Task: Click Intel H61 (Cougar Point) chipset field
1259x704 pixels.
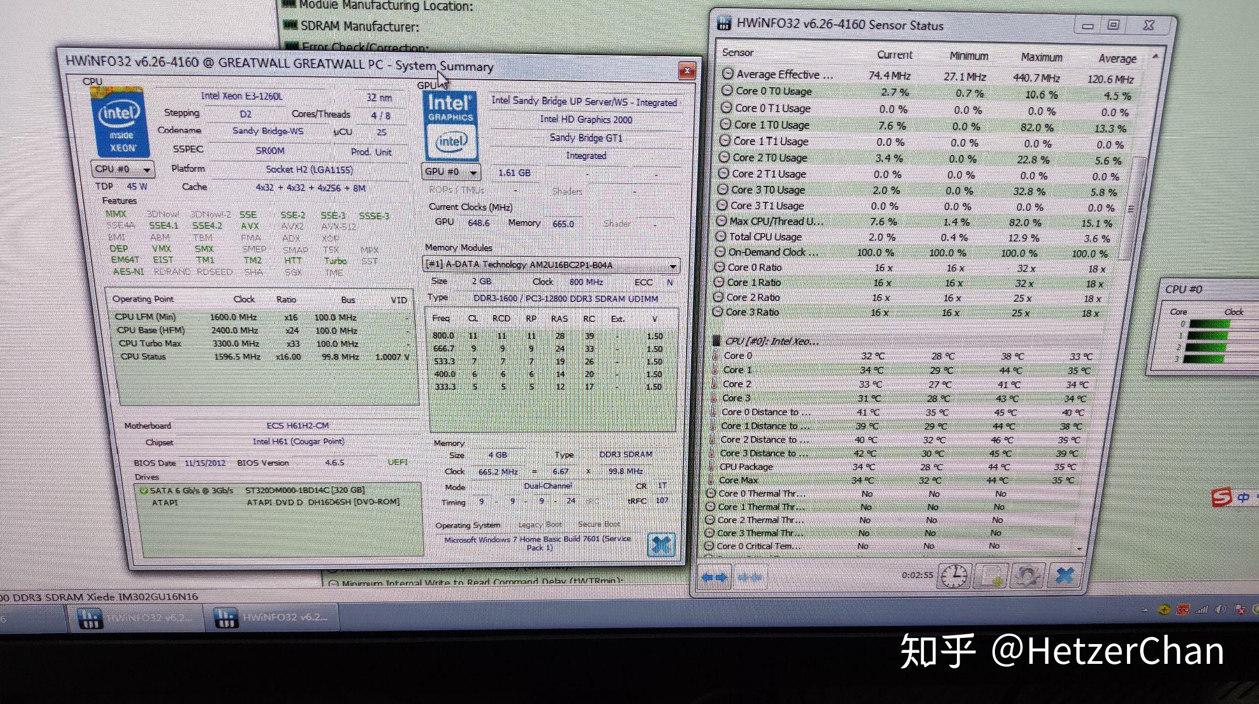Action: pyautogui.click(x=298, y=442)
